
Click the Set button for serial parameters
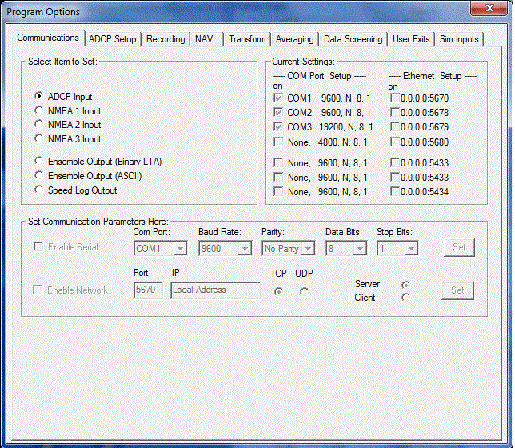(459, 248)
